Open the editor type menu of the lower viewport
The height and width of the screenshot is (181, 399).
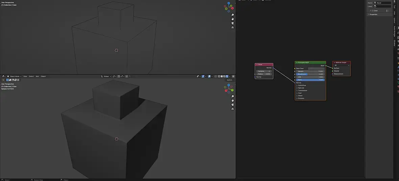4,76
